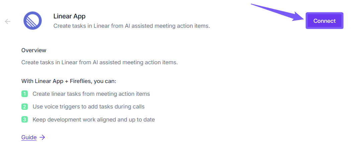
Task: Select the green number 2 badge
Action: [24, 107]
